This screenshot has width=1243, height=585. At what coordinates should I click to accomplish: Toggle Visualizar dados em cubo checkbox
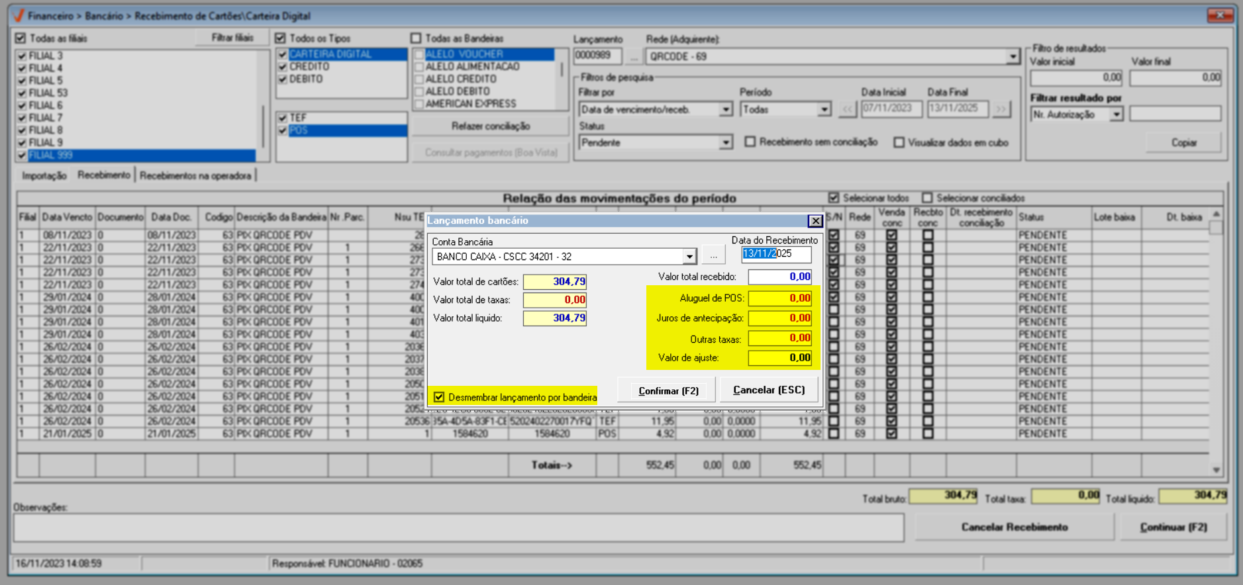pos(899,142)
